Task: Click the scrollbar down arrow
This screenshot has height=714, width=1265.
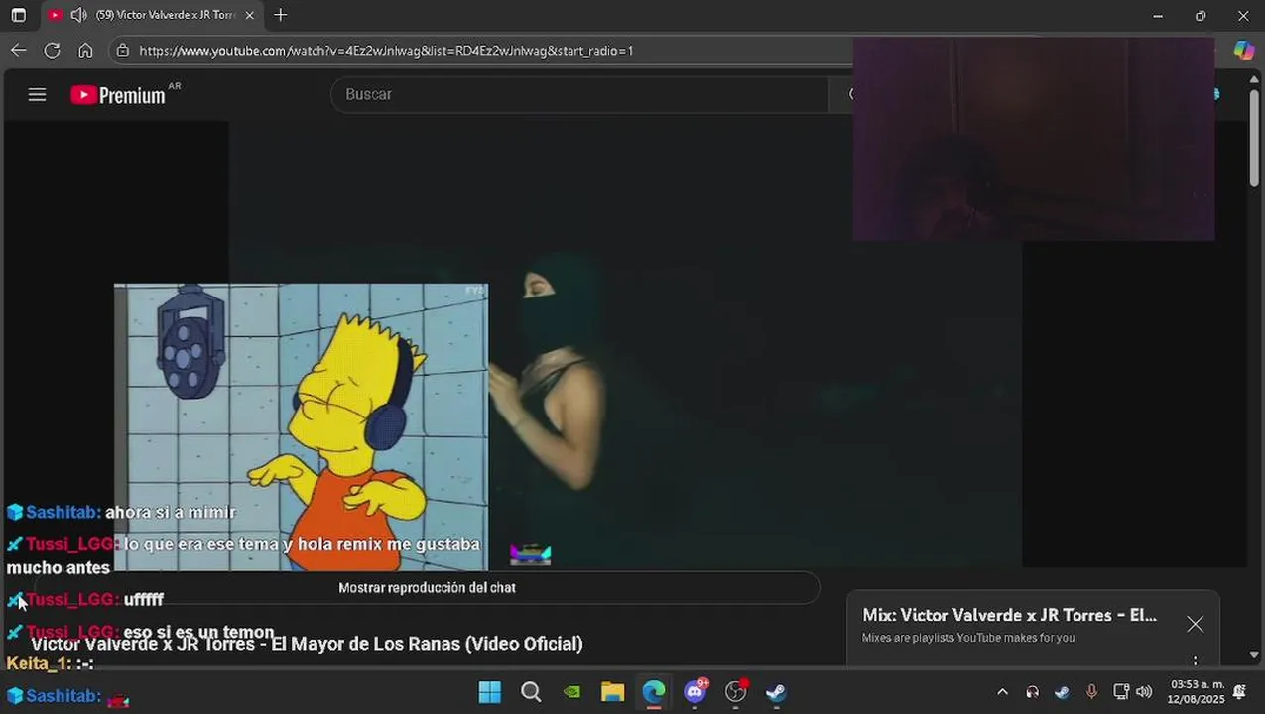Action: [1254, 655]
